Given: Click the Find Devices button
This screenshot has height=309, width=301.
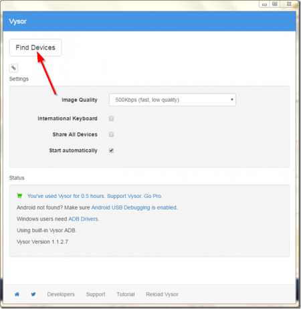Looking at the screenshot, I should [35, 47].
